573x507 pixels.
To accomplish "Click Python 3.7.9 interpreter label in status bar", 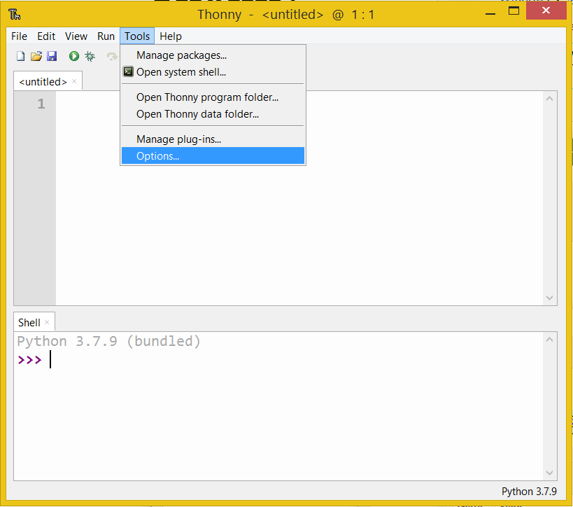I will point(529,492).
